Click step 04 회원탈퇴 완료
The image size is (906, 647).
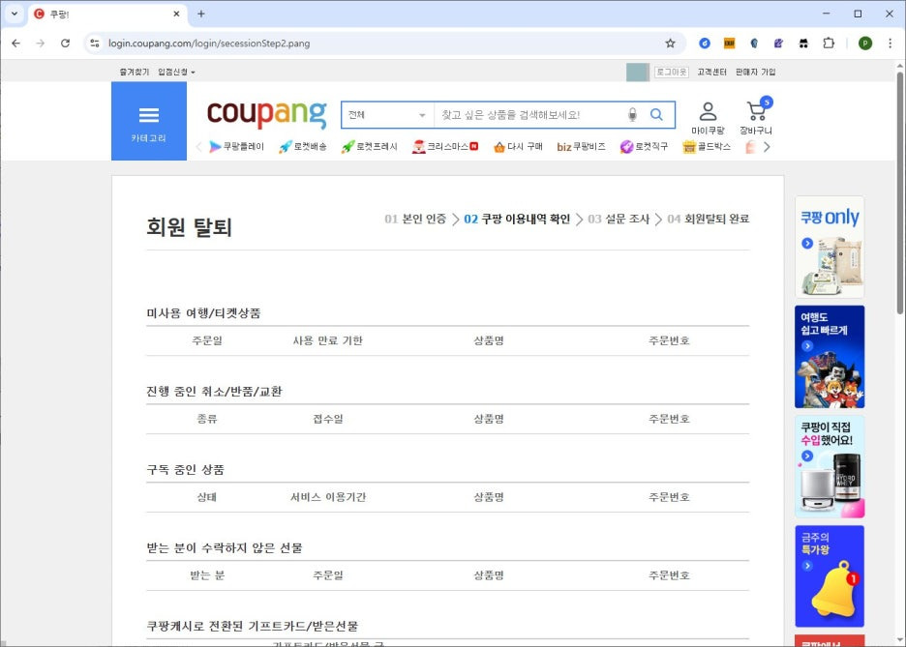pyautogui.click(x=709, y=219)
